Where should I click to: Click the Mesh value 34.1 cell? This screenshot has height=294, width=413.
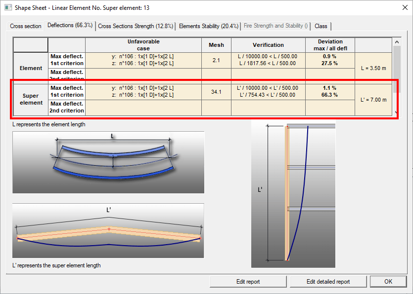point(216,92)
